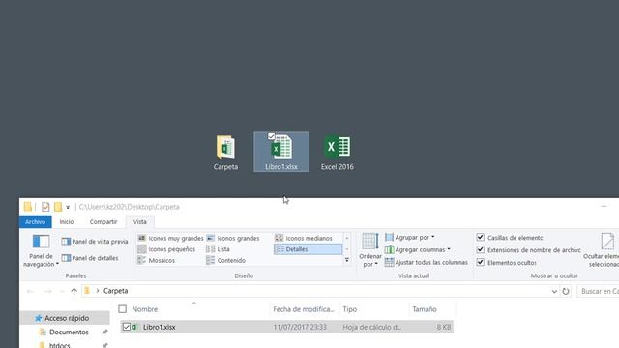Choose Iconos pequeños layout
This screenshot has width=619, height=348.
coord(166,249)
